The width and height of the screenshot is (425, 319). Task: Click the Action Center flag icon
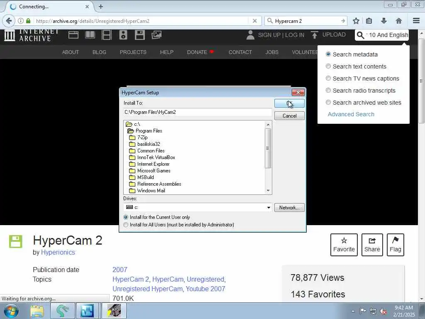[363, 311]
